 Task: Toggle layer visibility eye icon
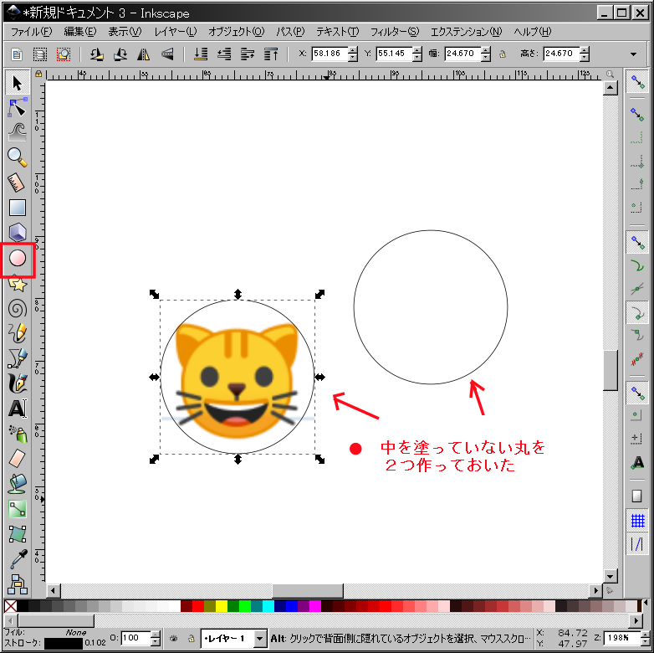(173, 638)
